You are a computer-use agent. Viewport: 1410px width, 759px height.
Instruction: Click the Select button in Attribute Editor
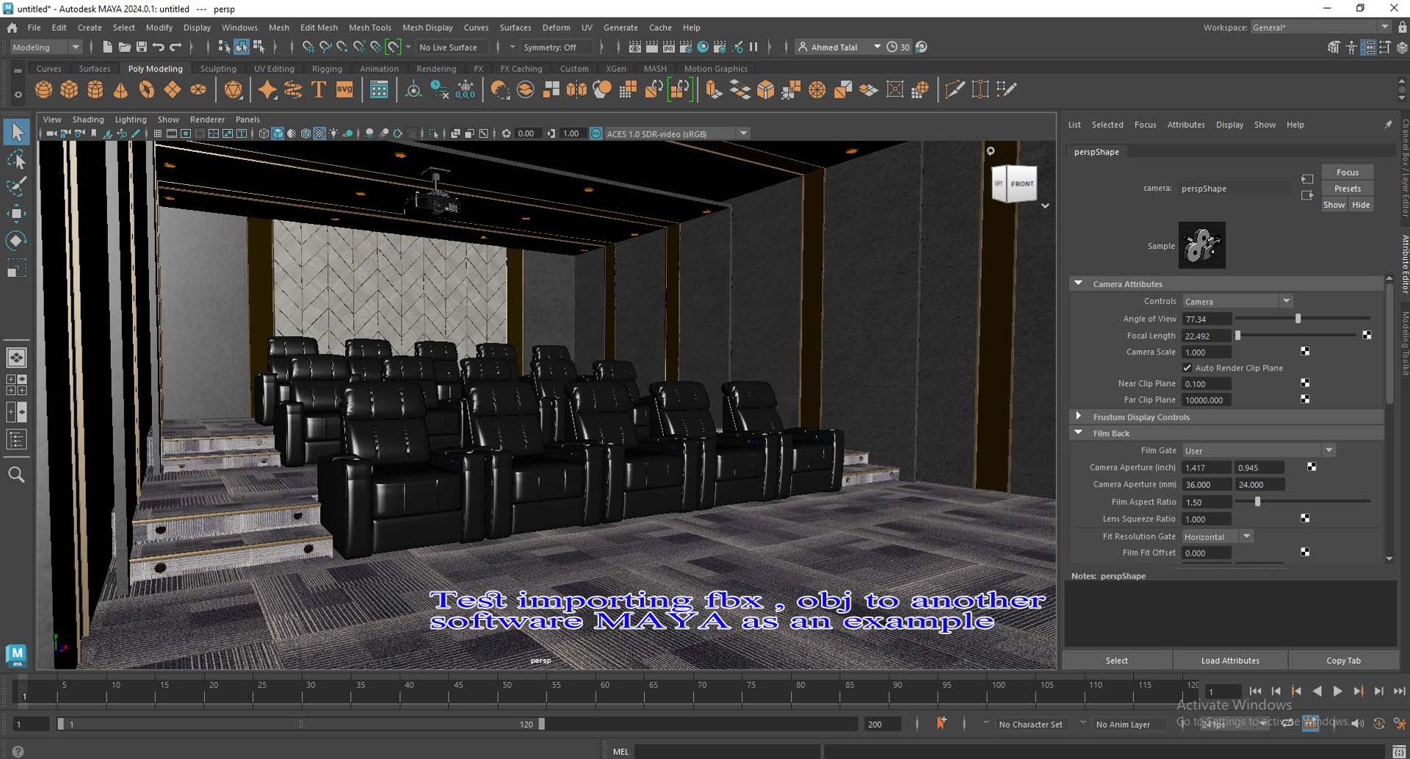(x=1116, y=660)
